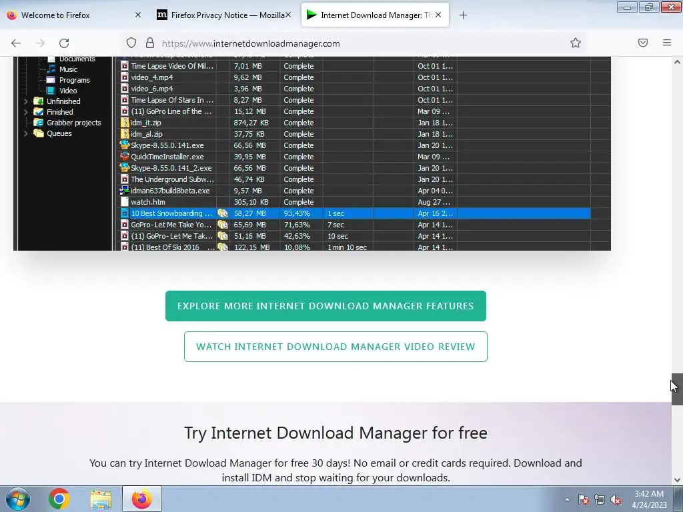Open the Firefox application menu
The image size is (683, 512).
(667, 43)
